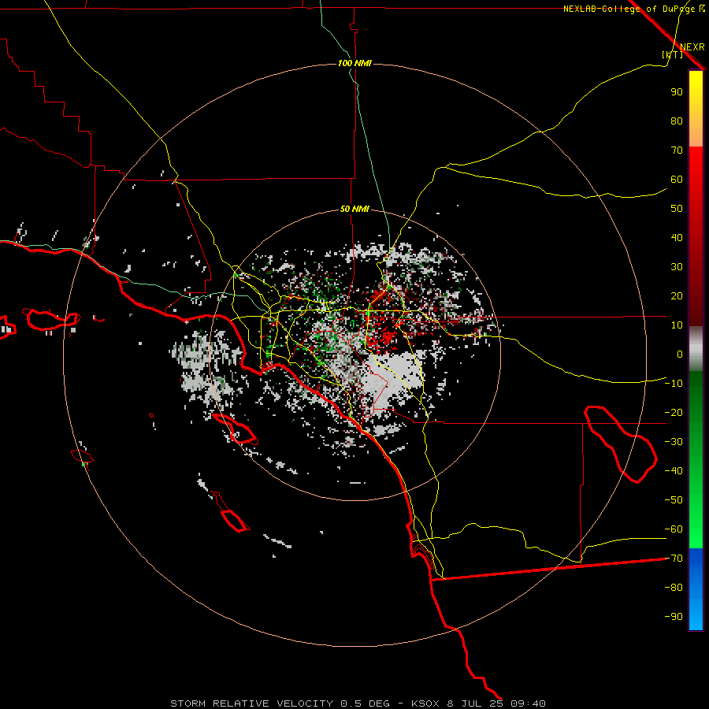Viewport: 709px width, 709px height.
Task: Click the [KT] units label
Action: pyautogui.click(x=673, y=54)
